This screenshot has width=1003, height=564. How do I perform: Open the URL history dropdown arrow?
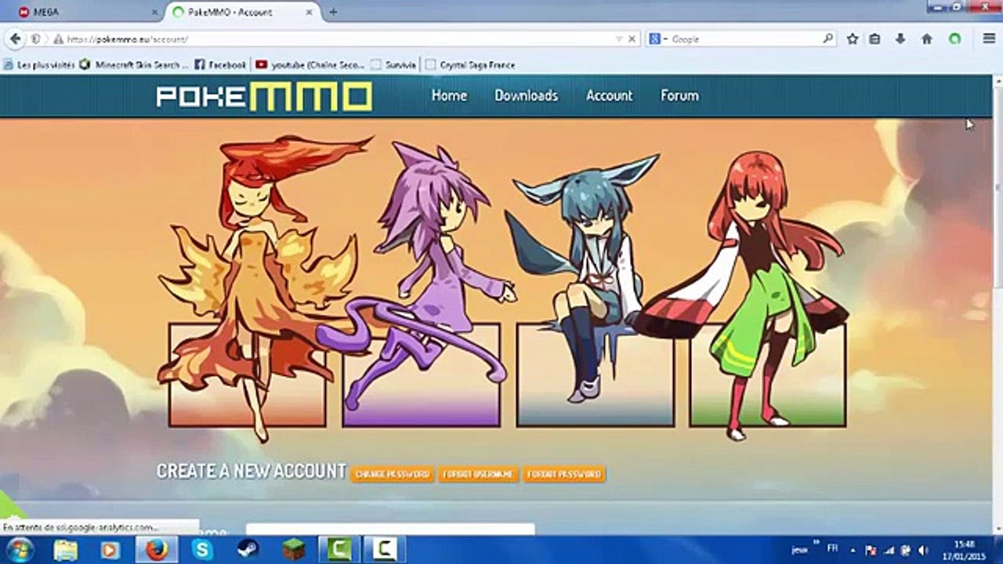tap(619, 38)
